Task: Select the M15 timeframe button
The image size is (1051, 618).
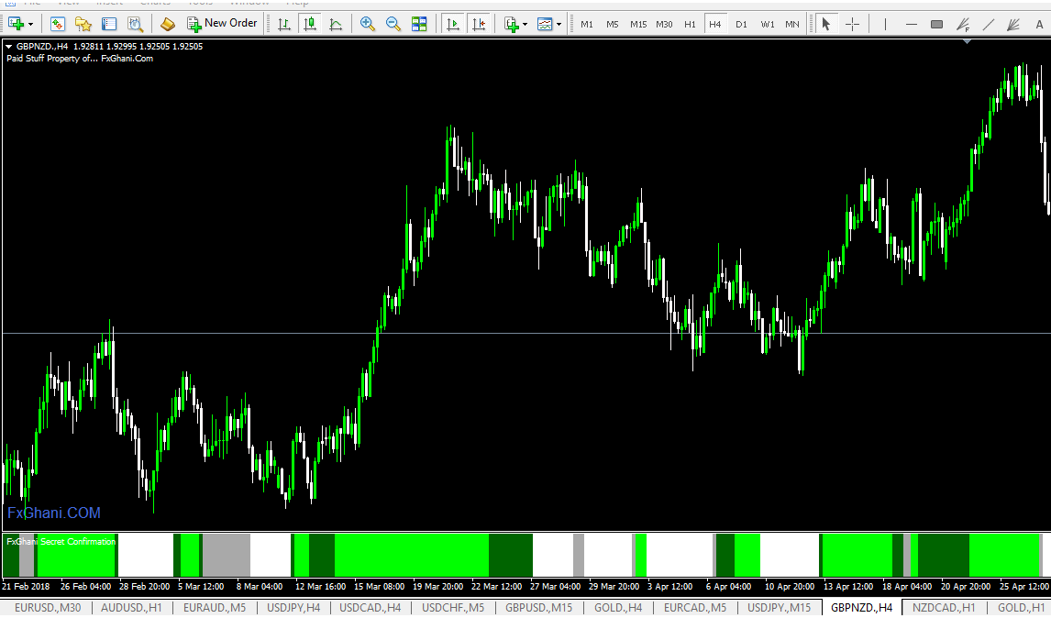Action: [x=638, y=24]
